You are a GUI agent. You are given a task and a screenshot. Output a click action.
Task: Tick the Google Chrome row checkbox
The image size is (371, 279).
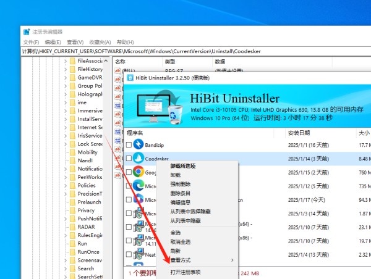129,172
